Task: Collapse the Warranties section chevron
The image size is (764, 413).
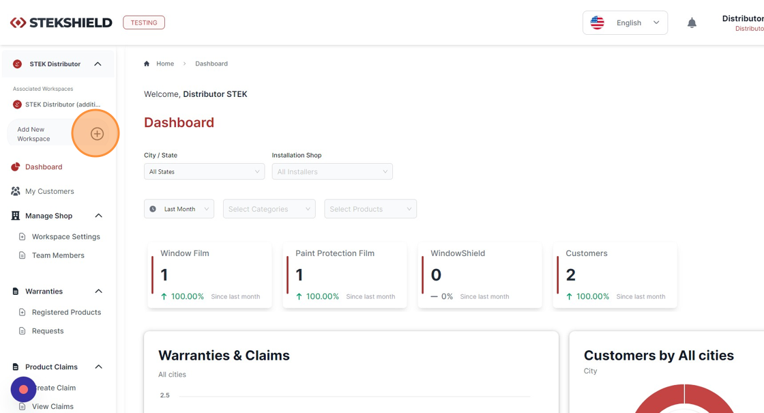Action: [x=98, y=291]
